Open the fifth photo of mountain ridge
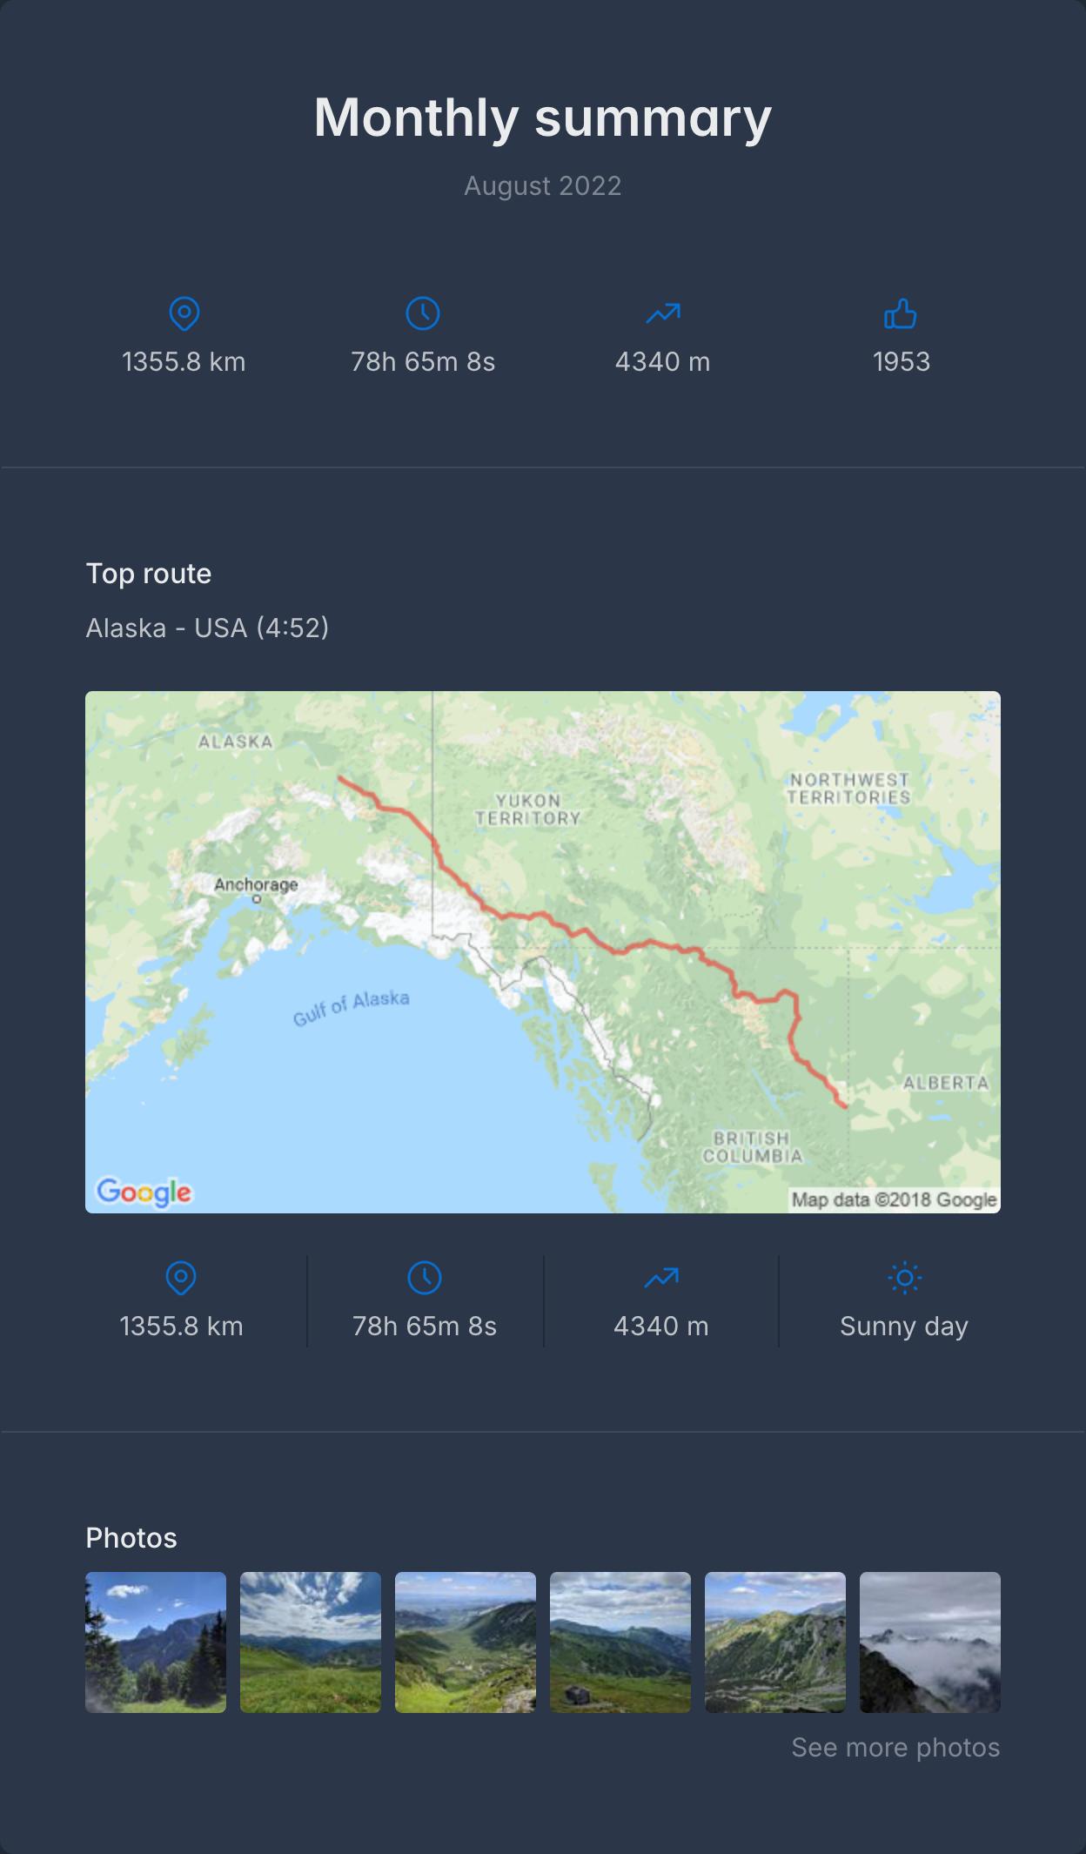Screen dimensions: 1086x1854 (x=775, y=1642)
